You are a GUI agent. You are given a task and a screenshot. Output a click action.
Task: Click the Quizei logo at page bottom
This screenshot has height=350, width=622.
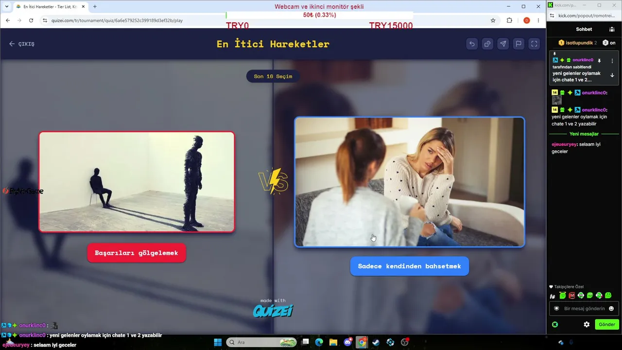click(273, 310)
